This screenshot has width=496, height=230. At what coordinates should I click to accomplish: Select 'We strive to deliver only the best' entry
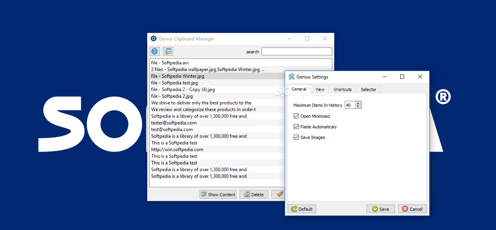(218, 103)
